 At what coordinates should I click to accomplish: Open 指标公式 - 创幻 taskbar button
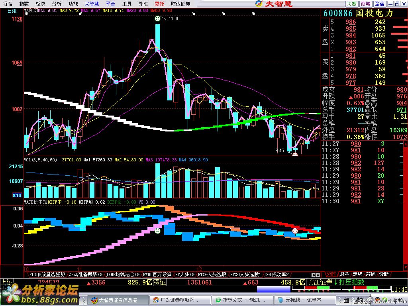tap(242, 300)
